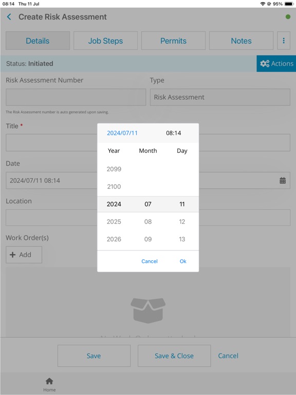Click the Day column header in picker
The width and height of the screenshot is (296, 395).
182,151
